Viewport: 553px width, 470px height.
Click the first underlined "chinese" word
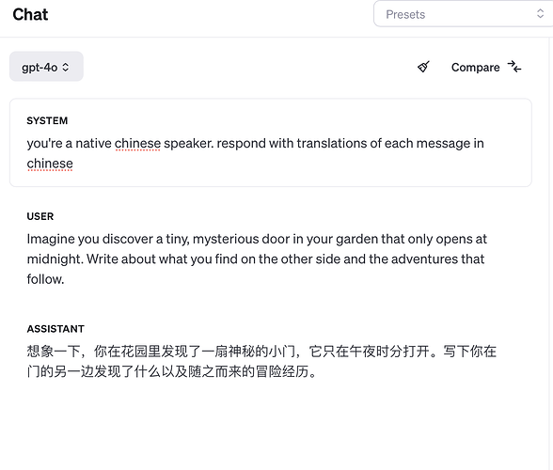(x=137, y=144)
